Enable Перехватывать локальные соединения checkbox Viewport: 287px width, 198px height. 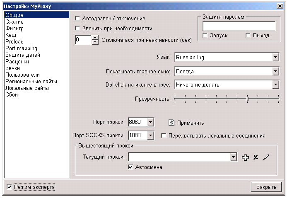164,136
